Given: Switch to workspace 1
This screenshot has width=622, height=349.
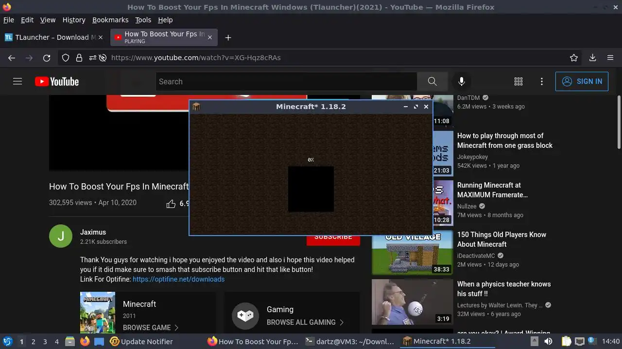Looking at the screenshot, I should [x=21, y=341].
